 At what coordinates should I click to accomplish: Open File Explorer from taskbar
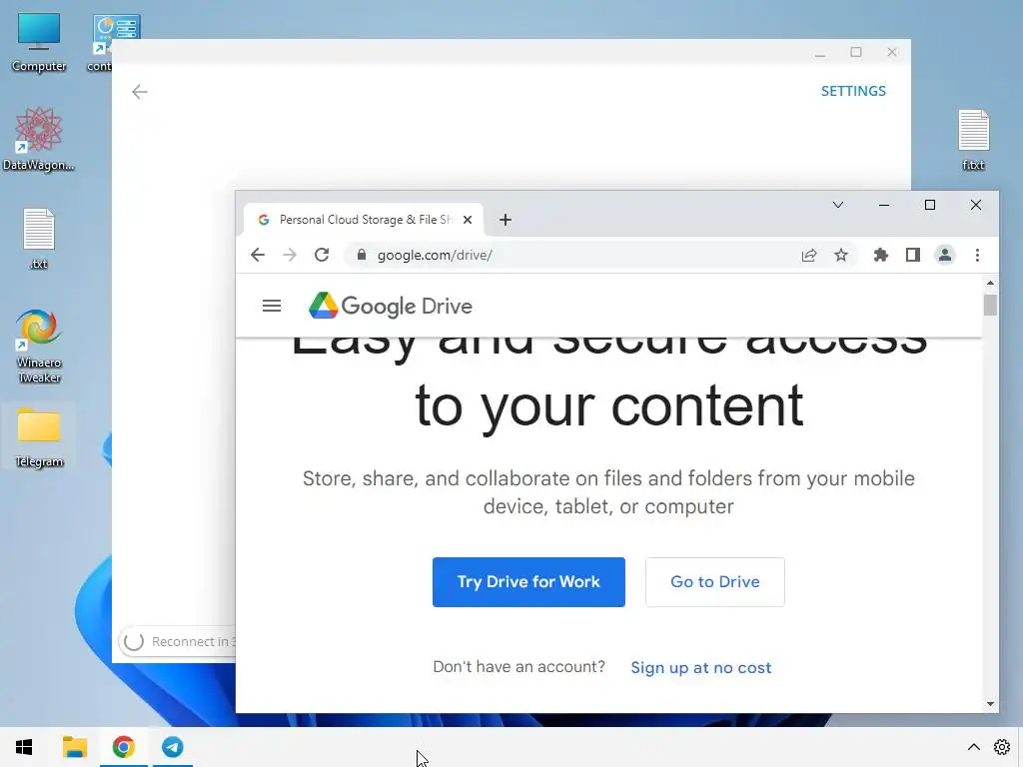click(74, 747)
